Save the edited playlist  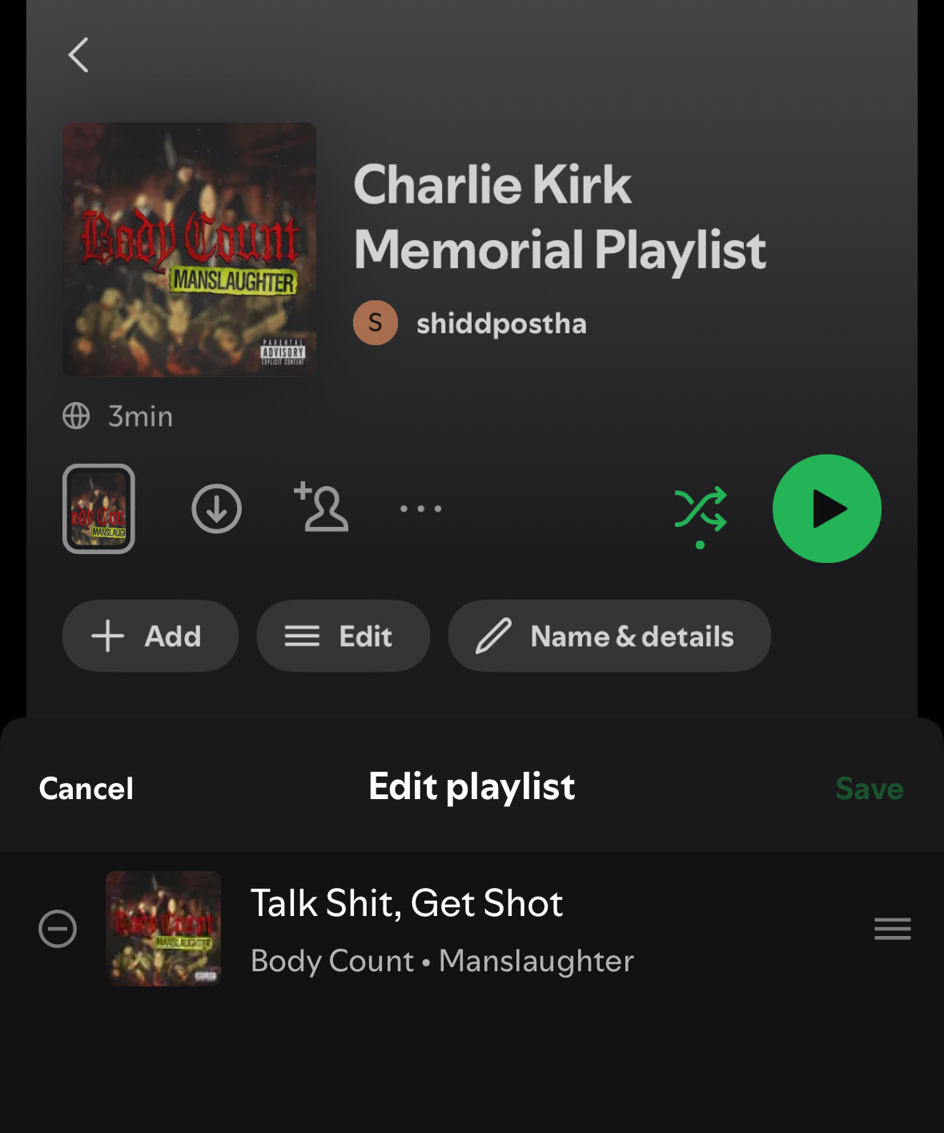(870, 789)
